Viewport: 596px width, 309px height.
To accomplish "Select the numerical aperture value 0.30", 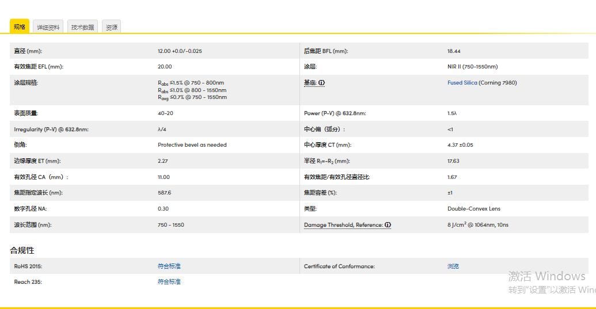I will 163,208.
